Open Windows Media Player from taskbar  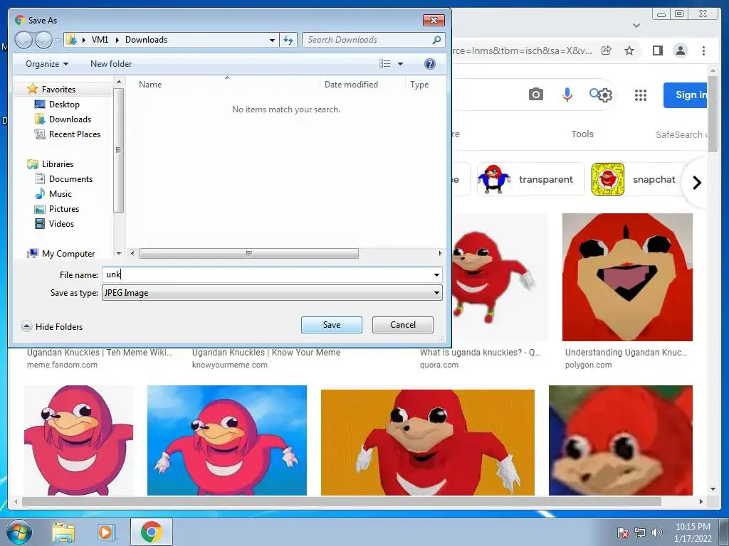106,532
